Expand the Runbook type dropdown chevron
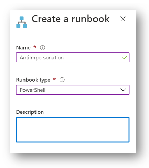The width and height of the screenshot is (149, 168). click(x=123, y=90)
